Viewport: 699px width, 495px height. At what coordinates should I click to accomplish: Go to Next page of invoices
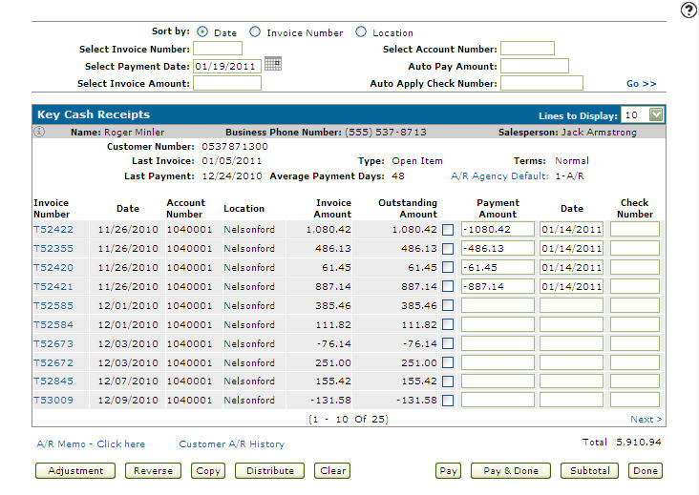pos(646,420)
